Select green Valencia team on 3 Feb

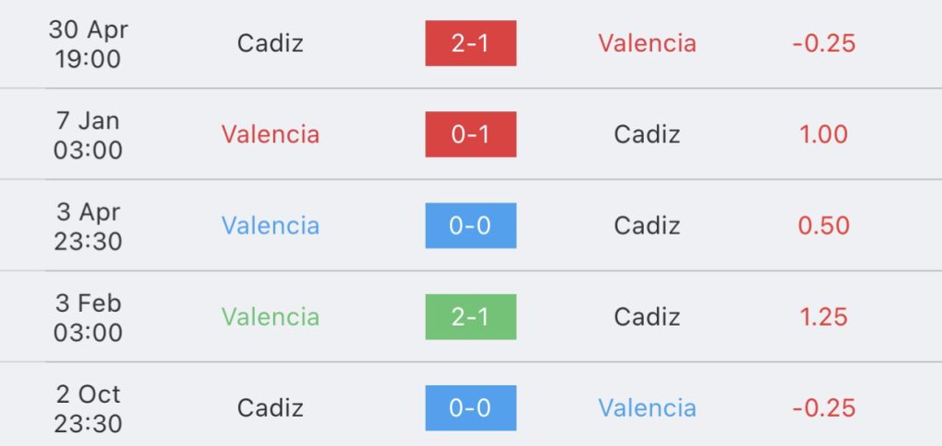point(270,317)
